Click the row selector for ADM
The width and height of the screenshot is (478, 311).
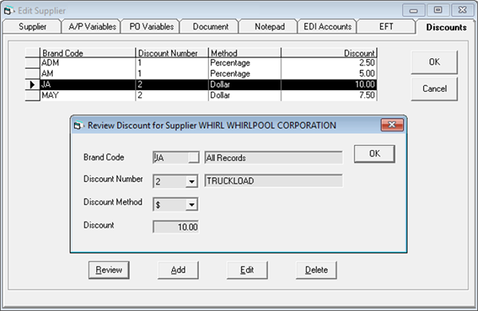pyautogui.click(x=33, y=63)
